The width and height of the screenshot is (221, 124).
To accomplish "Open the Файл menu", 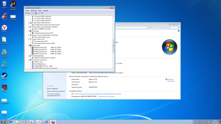I will click(x=27, y=10).
